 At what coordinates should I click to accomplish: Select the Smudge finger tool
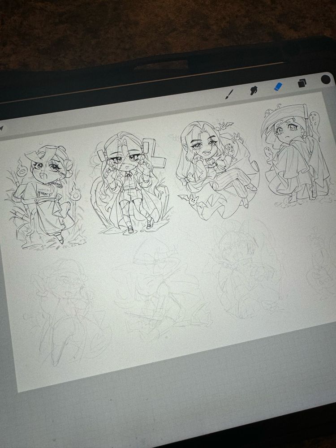[253, 90]
